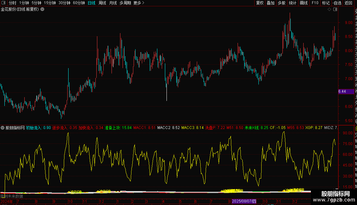
Task: Select the 15分钟 period
Action: point(50,3)
